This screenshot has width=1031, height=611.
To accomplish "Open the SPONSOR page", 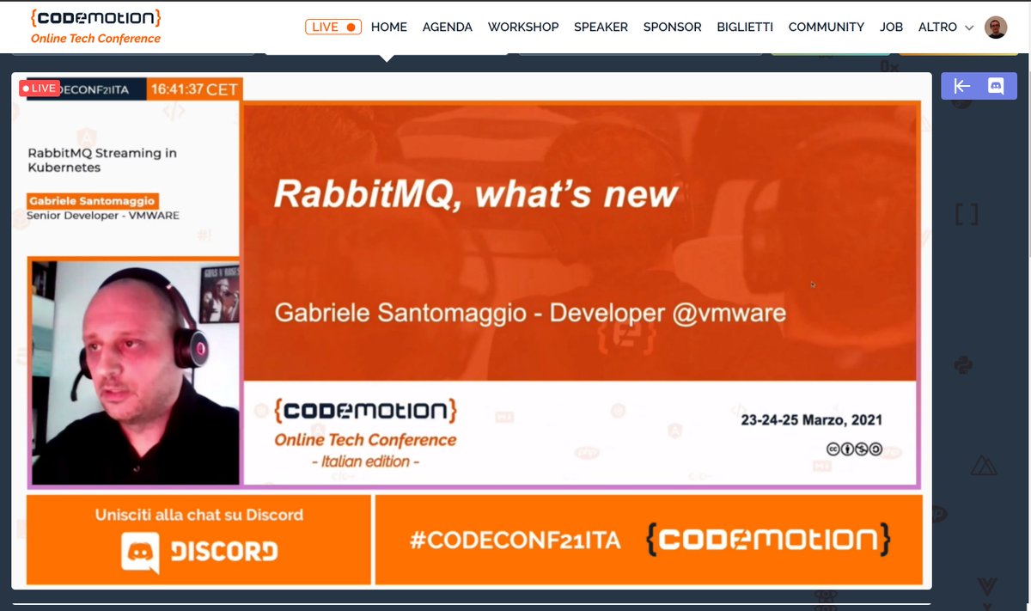I will coord(673,27).
